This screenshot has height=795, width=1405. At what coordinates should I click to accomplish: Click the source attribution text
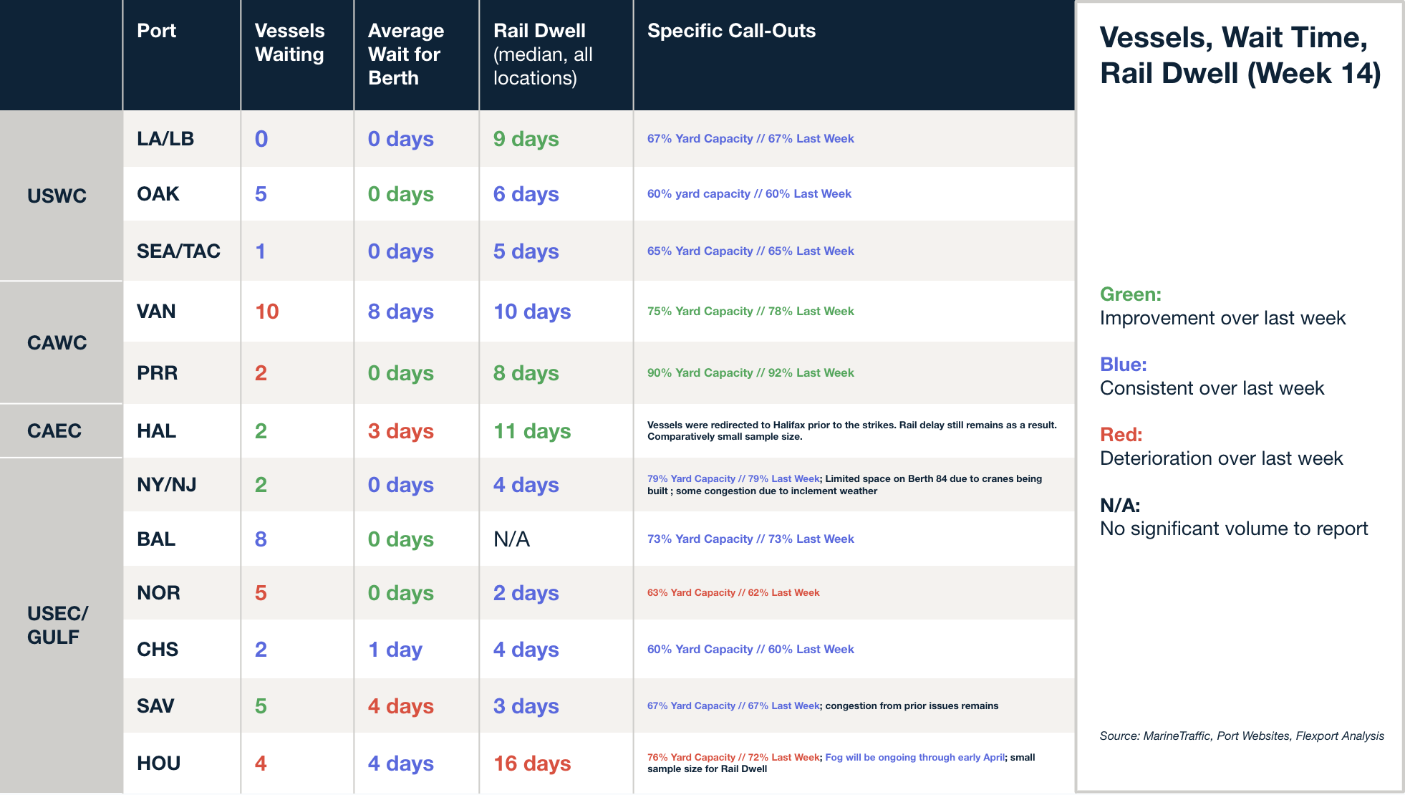[x=1241, y=736]
